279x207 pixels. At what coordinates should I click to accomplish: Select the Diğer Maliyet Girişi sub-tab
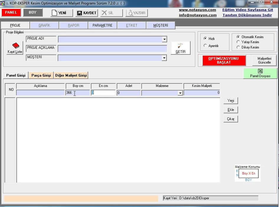coord(71,75)
